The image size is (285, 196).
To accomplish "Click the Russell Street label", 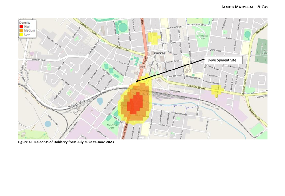I will click(245, 86).
